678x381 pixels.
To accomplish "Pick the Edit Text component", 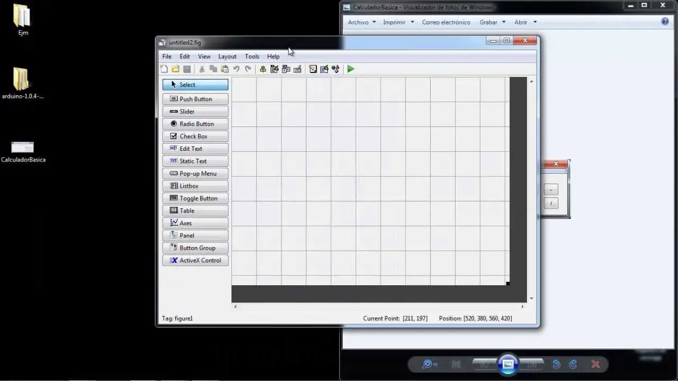I will point(195,149).
